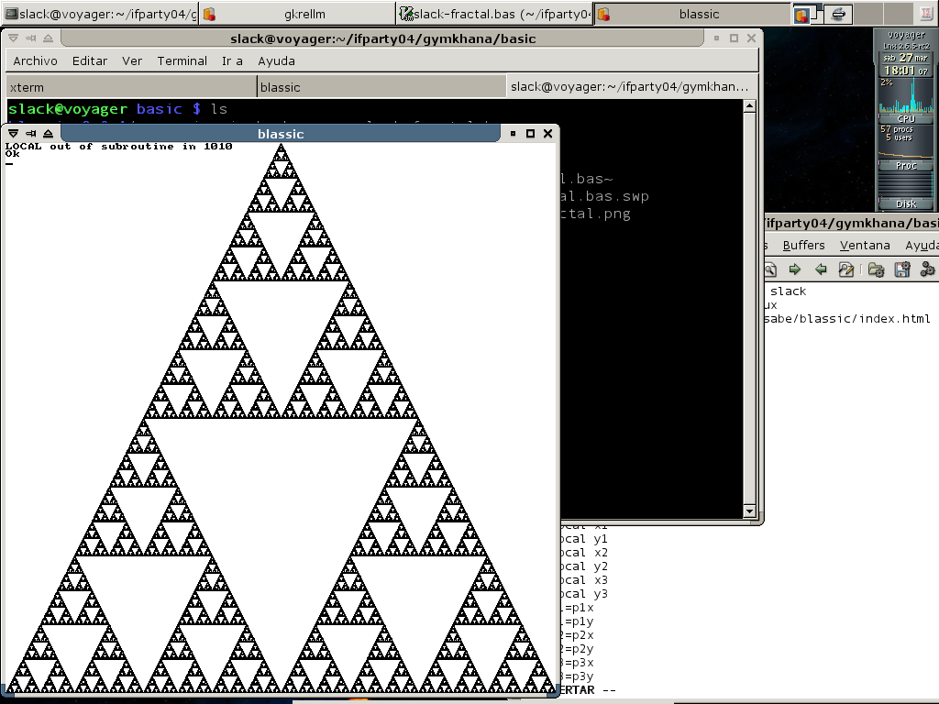Click the CPU chart in gkrellm monitor
The height and width of the screenshot is (704, 939).
pos(905,98)
